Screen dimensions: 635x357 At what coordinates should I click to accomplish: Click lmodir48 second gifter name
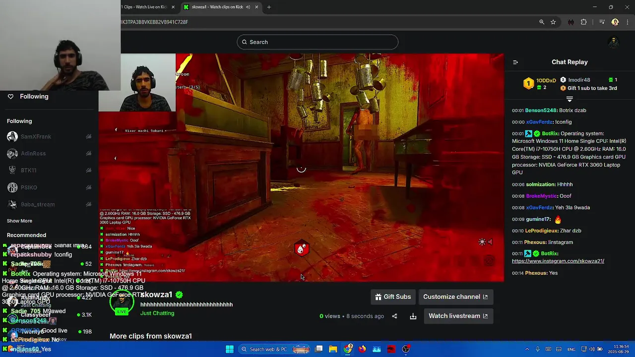click(x=579, y=80)
